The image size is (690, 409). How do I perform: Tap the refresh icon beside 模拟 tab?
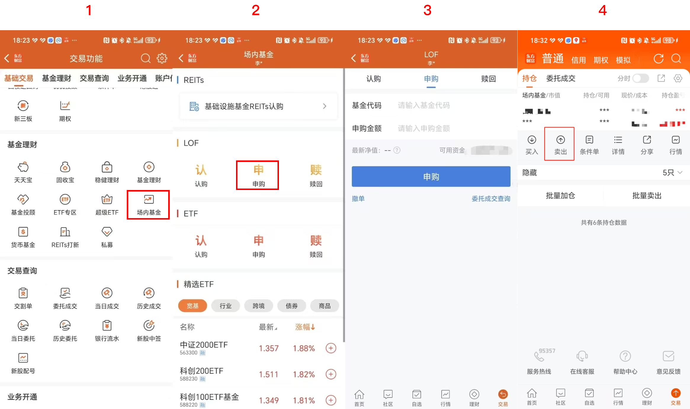(658, 59)
